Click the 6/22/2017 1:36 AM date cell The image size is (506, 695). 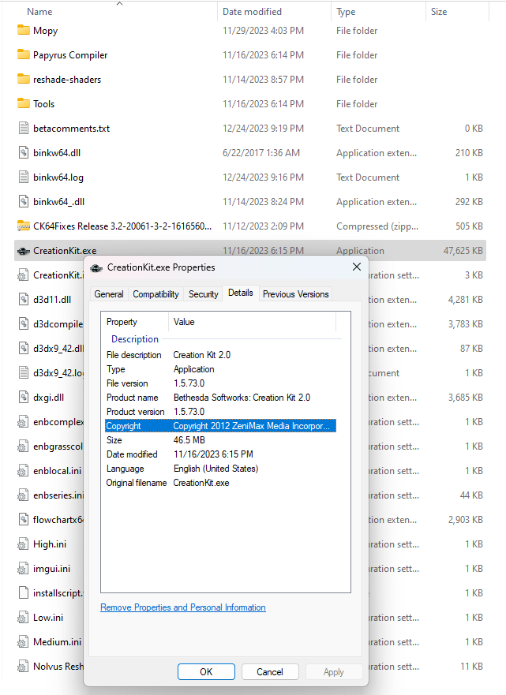[x=261, y=153]
